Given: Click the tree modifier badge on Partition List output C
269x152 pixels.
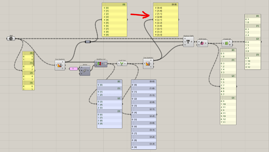Looking at the screenshot, I should (106, 64).
